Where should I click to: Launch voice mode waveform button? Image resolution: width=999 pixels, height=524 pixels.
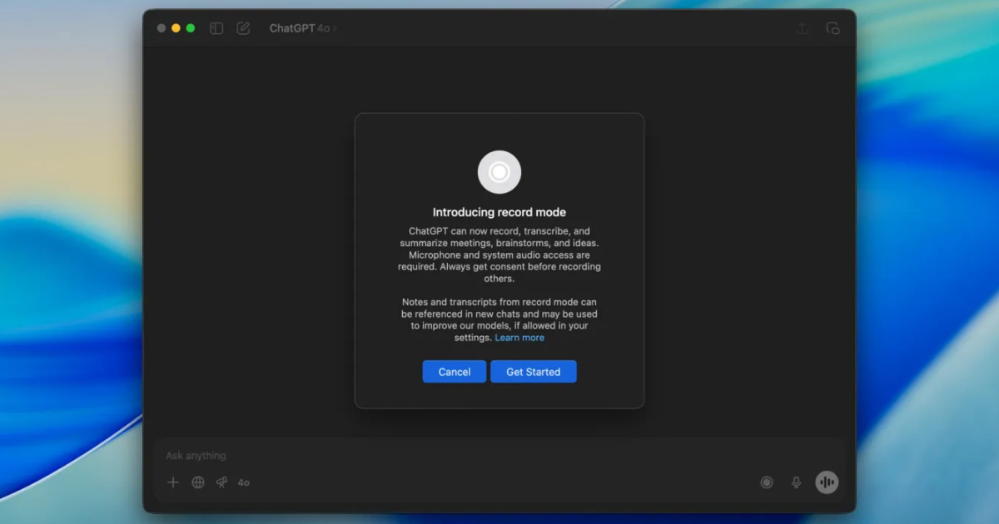click(x=827, y=482)
